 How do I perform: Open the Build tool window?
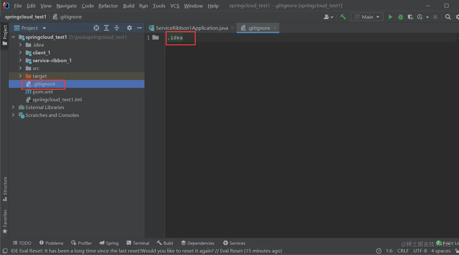click(165, 243)
